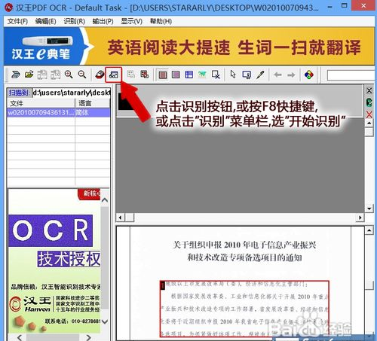Zoom in with the magnifier plus icon
The image size is (377, 341).
click(x=69, y=75)
